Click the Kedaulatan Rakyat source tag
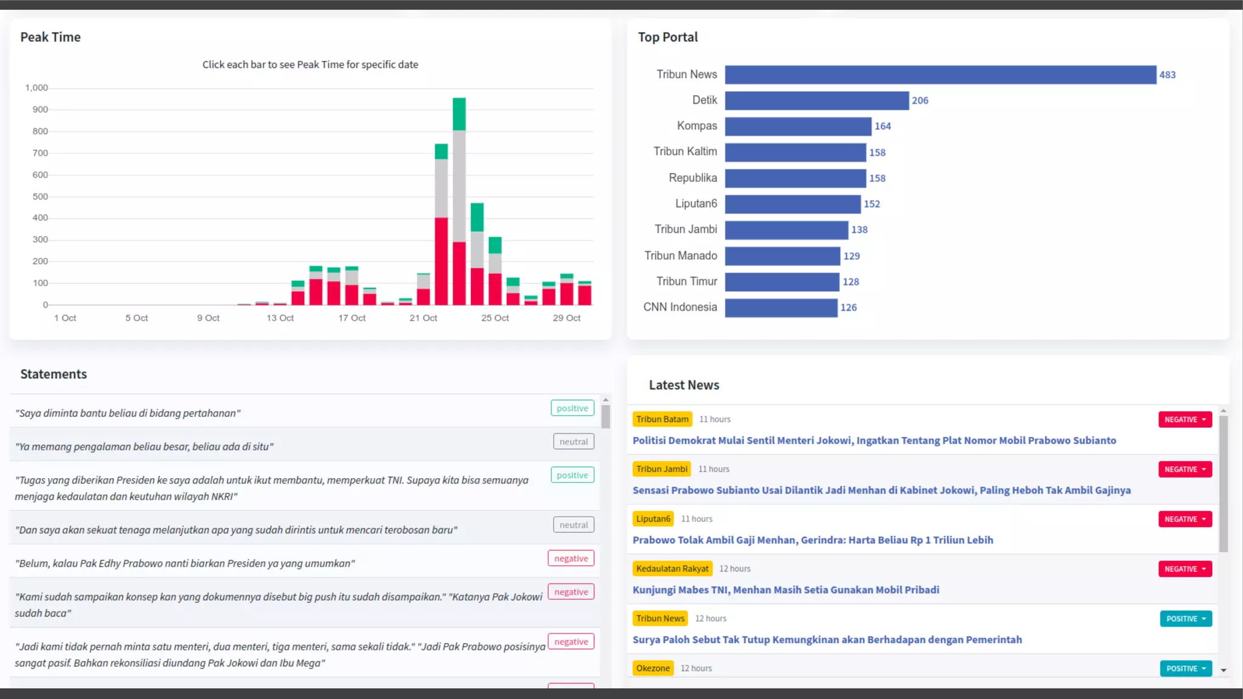 (x=672, y=569)
